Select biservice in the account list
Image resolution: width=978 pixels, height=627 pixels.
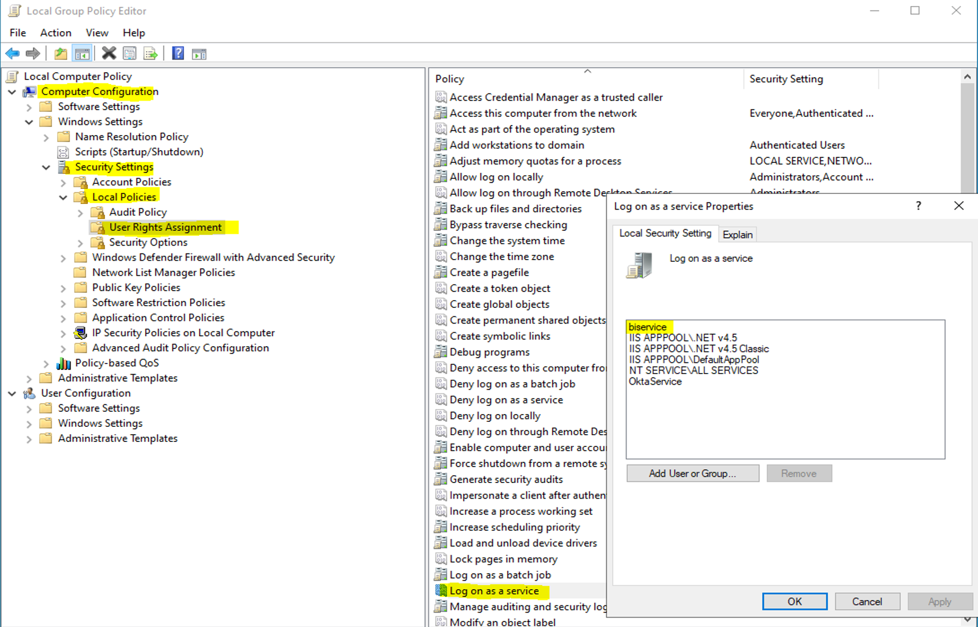point(648,327)
